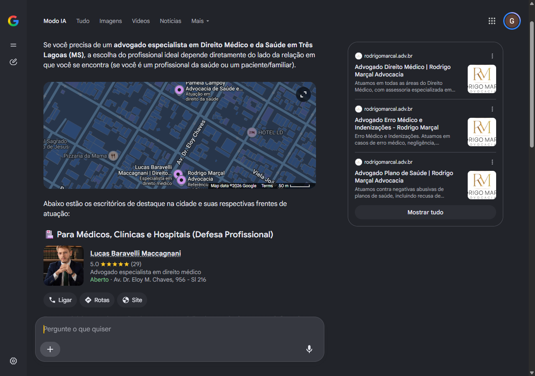Image resolution: width=535 pixels, height=376 pixels.
Task: Open the Google apps grid
Action: [492, 21]
